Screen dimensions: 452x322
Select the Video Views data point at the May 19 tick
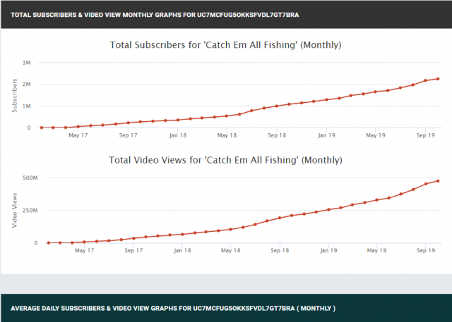coord(376,200)
